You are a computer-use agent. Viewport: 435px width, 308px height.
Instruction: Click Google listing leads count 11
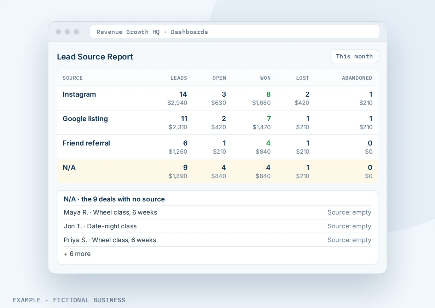click(184, 119)
